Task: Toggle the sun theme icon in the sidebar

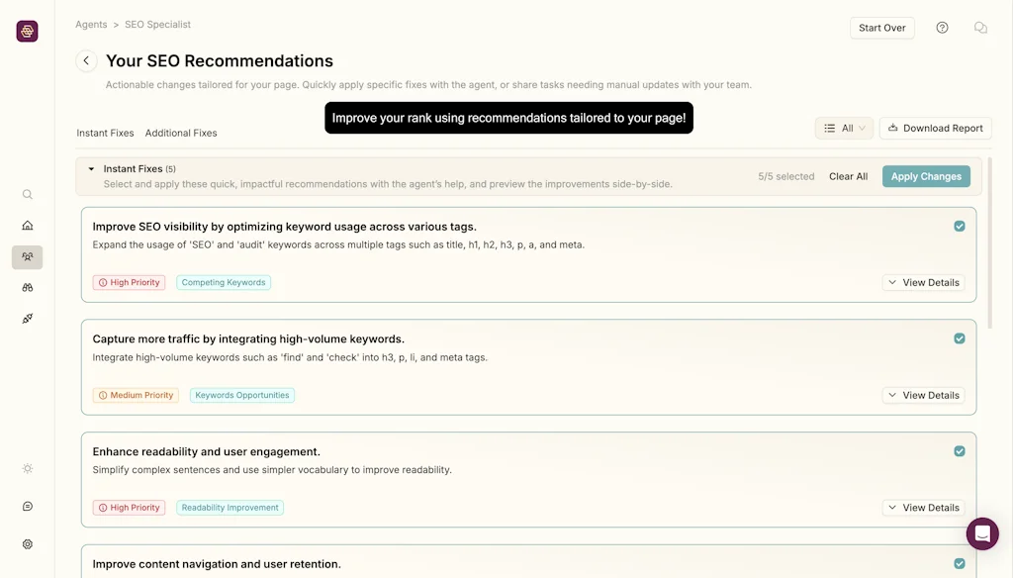Action: tap(28, 468)
